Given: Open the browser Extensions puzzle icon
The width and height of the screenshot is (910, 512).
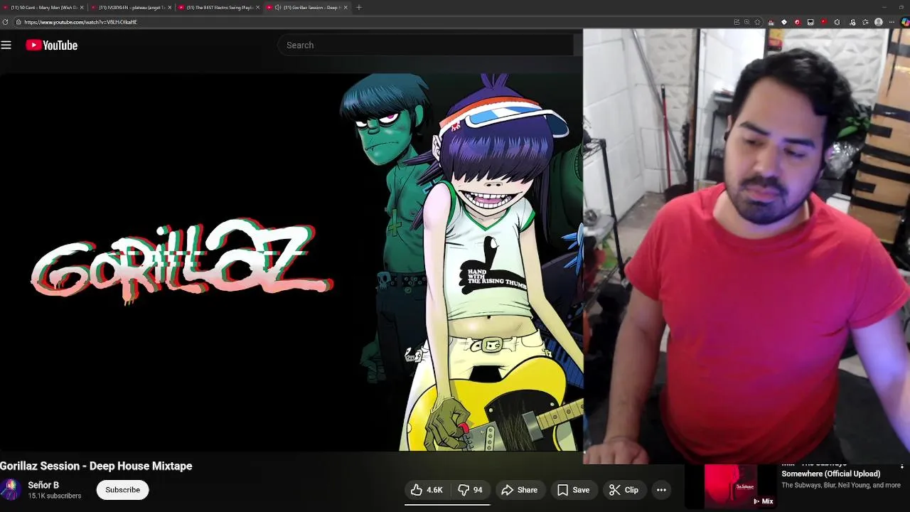Looking at the screenshot, I should pyautogui.click(x=837, y=22).
